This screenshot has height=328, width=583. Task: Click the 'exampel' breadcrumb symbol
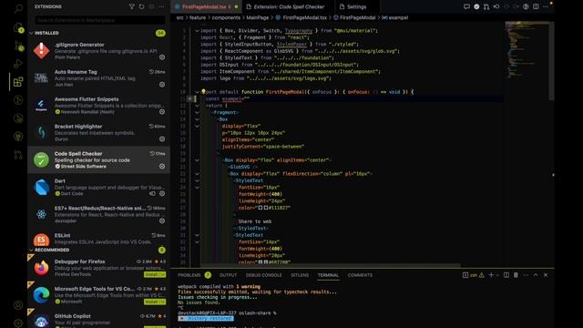tap(398, 17)
